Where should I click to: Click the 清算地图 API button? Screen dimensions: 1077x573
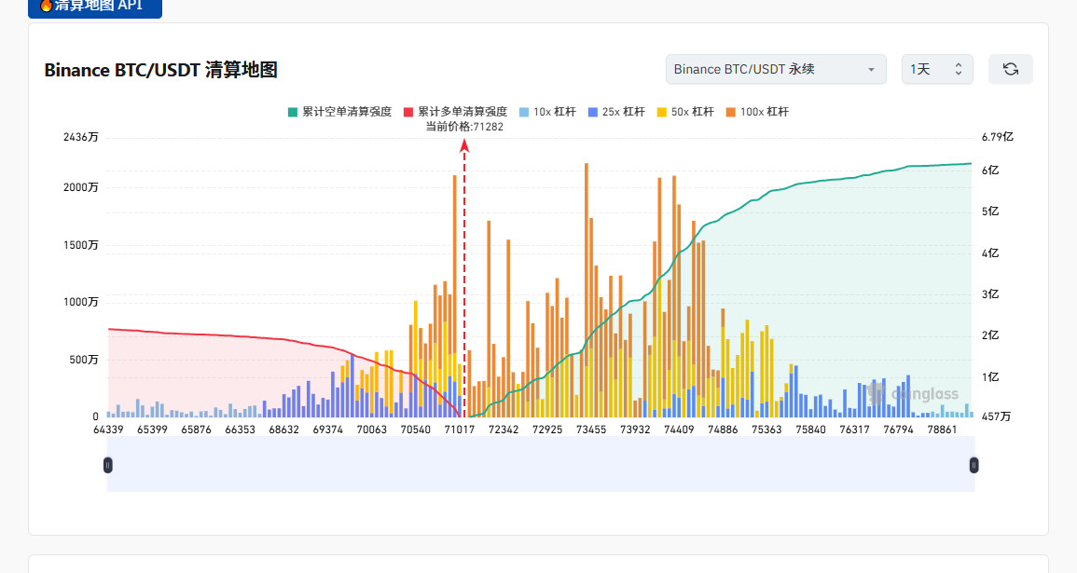click(x=95, y=7)
